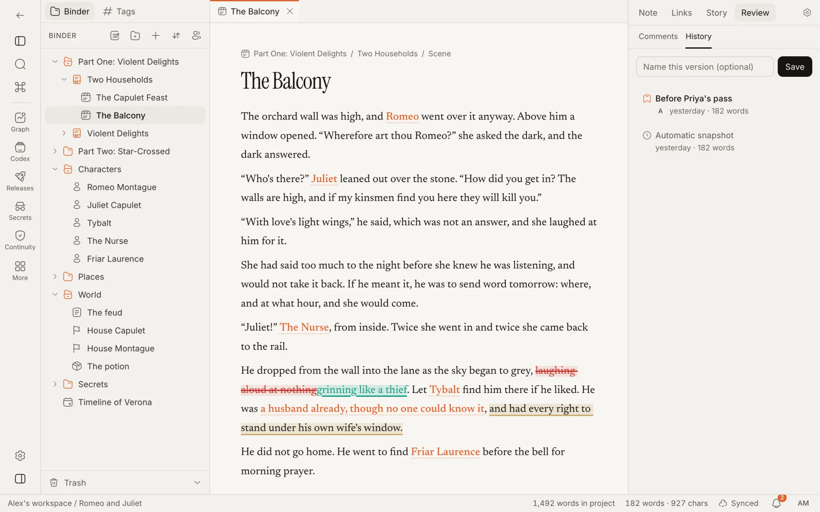This screenshot has height=512, width=820.
Task: Open the Releases rocket icon
Action: click(x=20, y=181)
